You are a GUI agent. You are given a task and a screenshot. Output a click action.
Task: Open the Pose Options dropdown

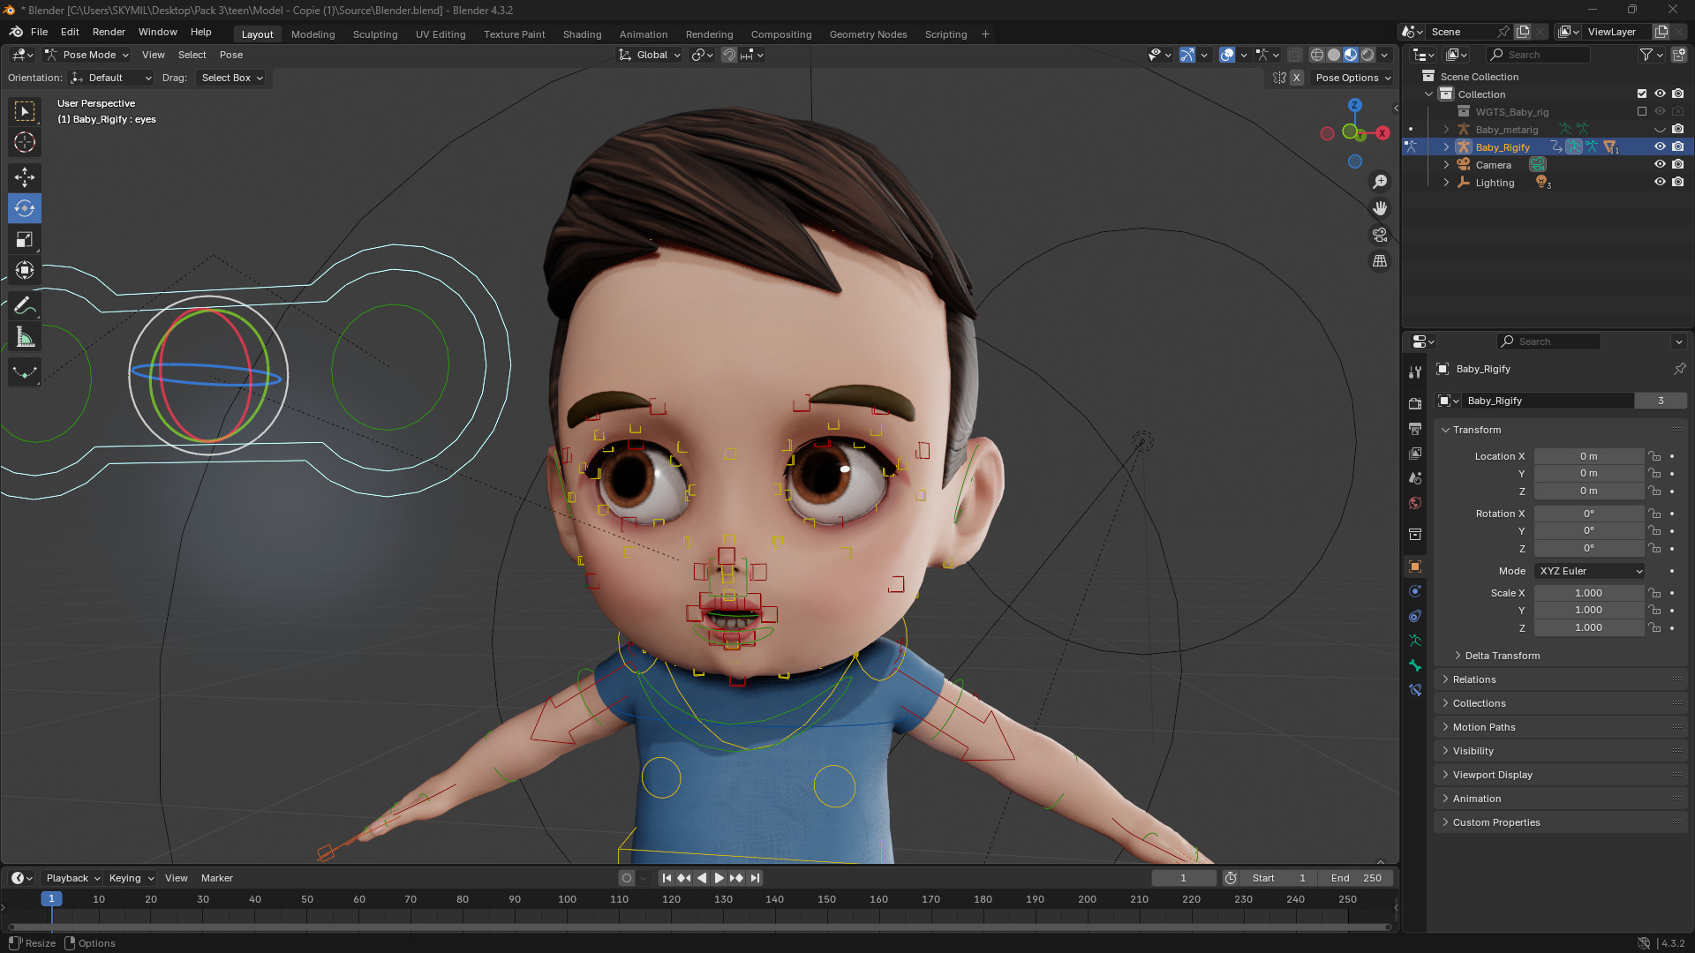coord(1352,78)
